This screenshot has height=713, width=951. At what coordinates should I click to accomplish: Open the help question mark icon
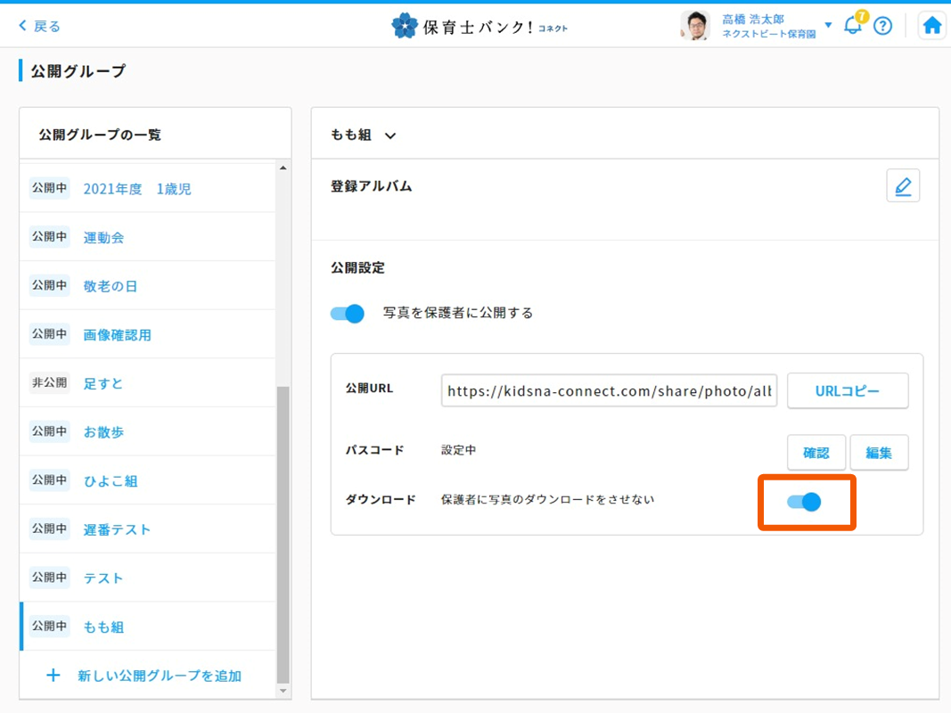tap(882, 26)
